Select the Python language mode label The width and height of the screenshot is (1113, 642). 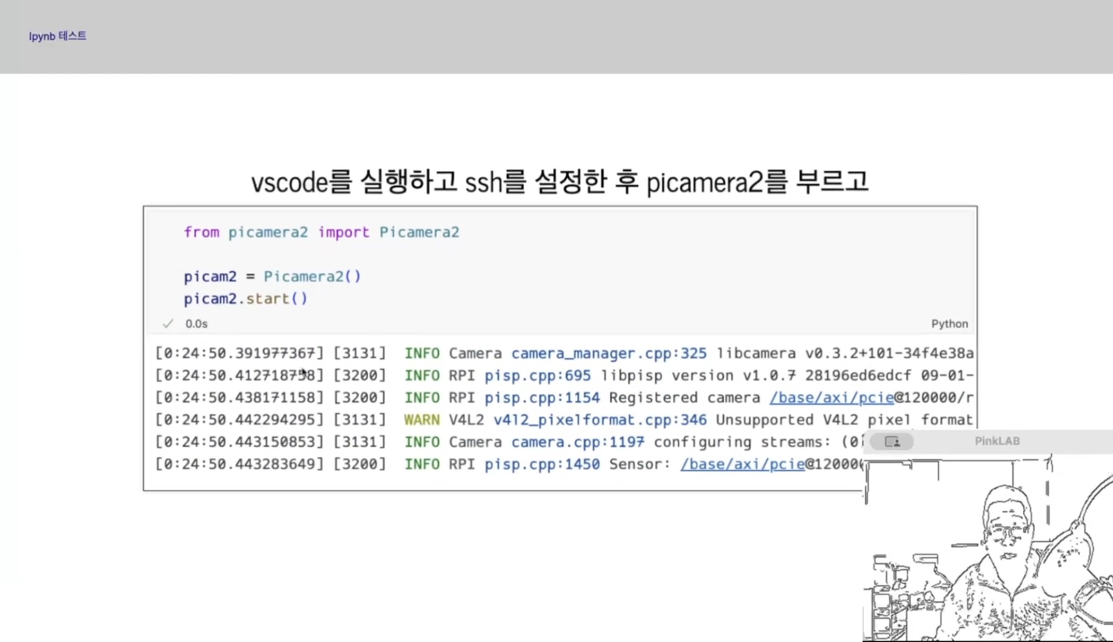pos(949,324)
